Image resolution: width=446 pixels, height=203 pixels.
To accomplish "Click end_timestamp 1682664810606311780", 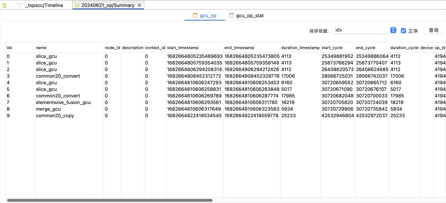I will pos(251,102).
